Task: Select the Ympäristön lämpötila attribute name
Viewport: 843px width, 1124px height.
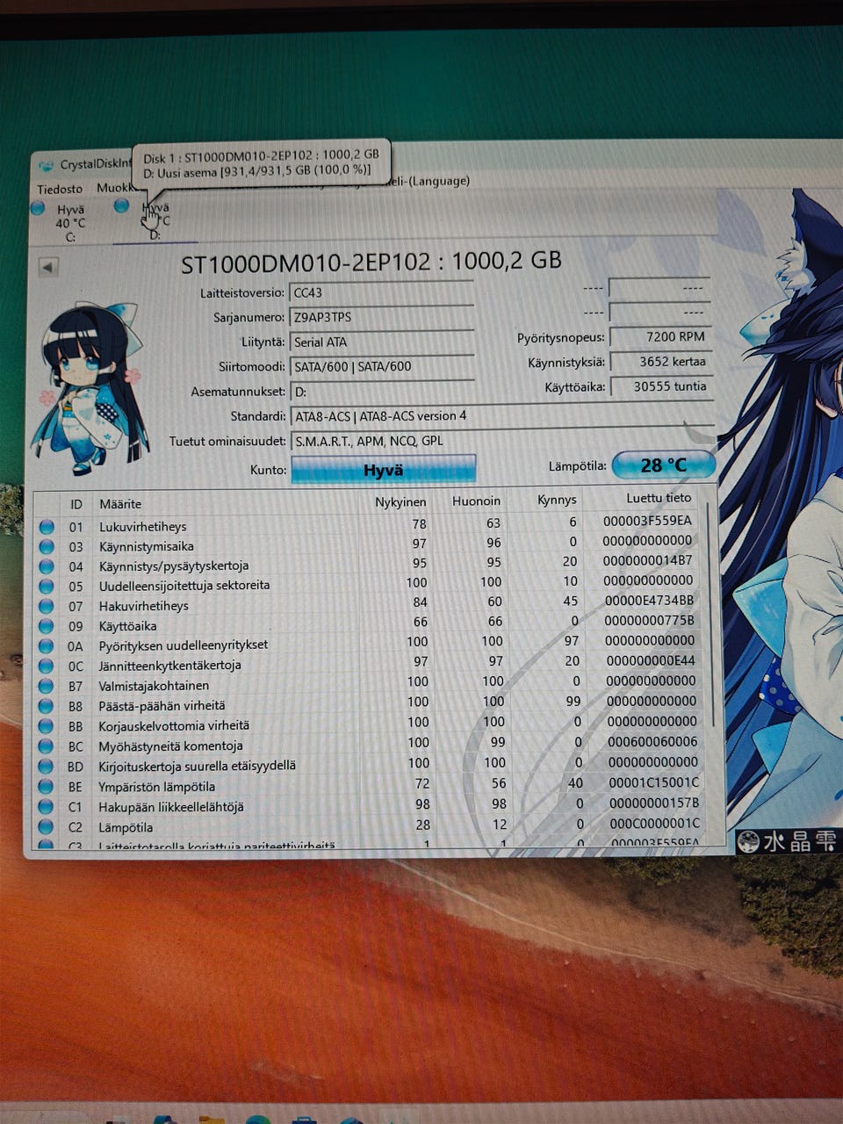Action: tap(156, 787)
